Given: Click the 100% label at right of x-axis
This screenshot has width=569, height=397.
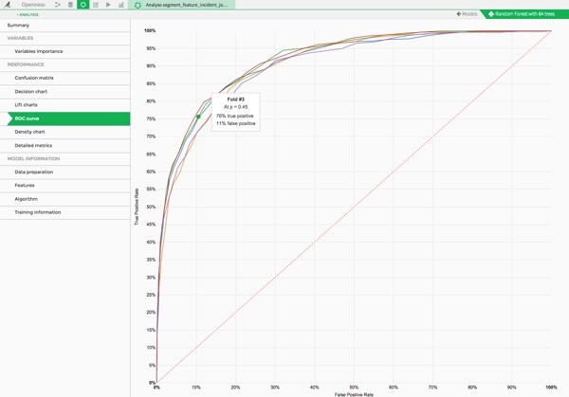Looking at the screenshot, I should [551, 388].
